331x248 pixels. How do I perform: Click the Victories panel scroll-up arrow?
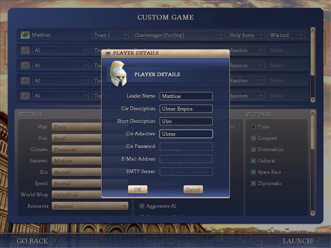313,112
